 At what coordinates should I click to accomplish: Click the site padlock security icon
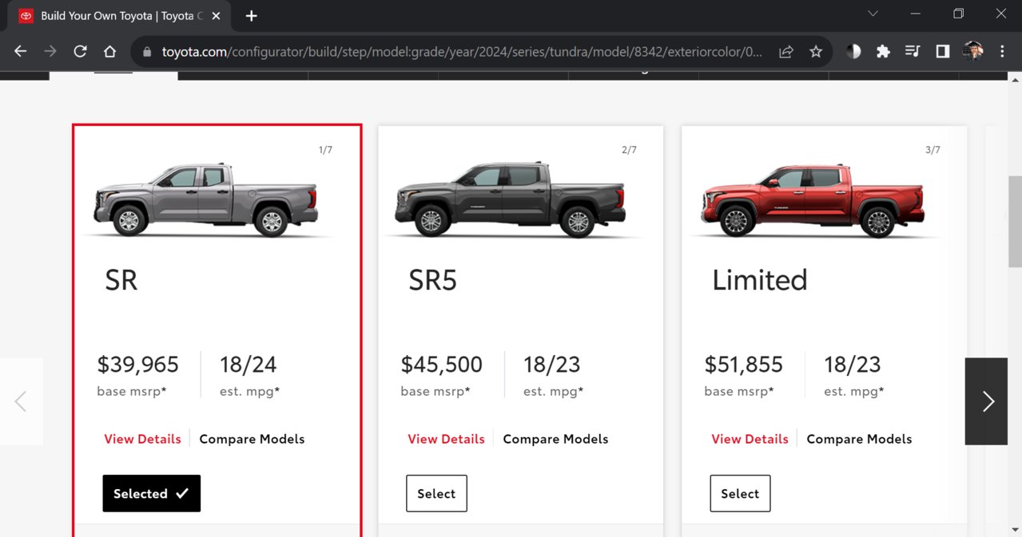click(x=147, y=51)
